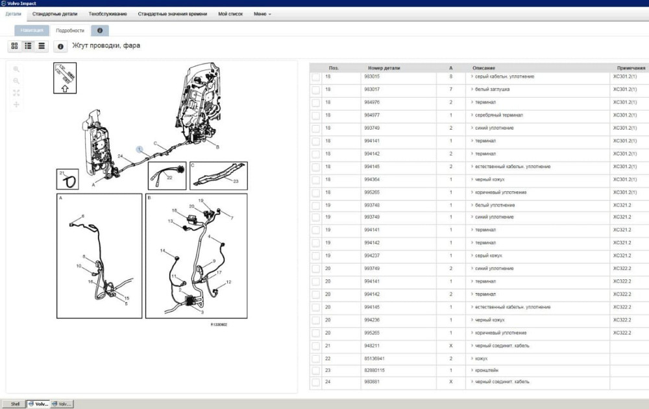Open Shell in the taskbar
Image resolution: width=649 pixels, height=409 pixels.
coord(13,404)
